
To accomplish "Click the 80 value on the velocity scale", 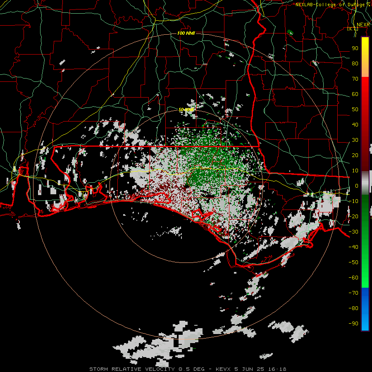I will point(355,63).
